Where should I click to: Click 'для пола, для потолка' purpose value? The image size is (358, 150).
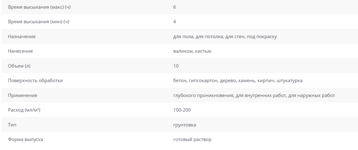225,36
